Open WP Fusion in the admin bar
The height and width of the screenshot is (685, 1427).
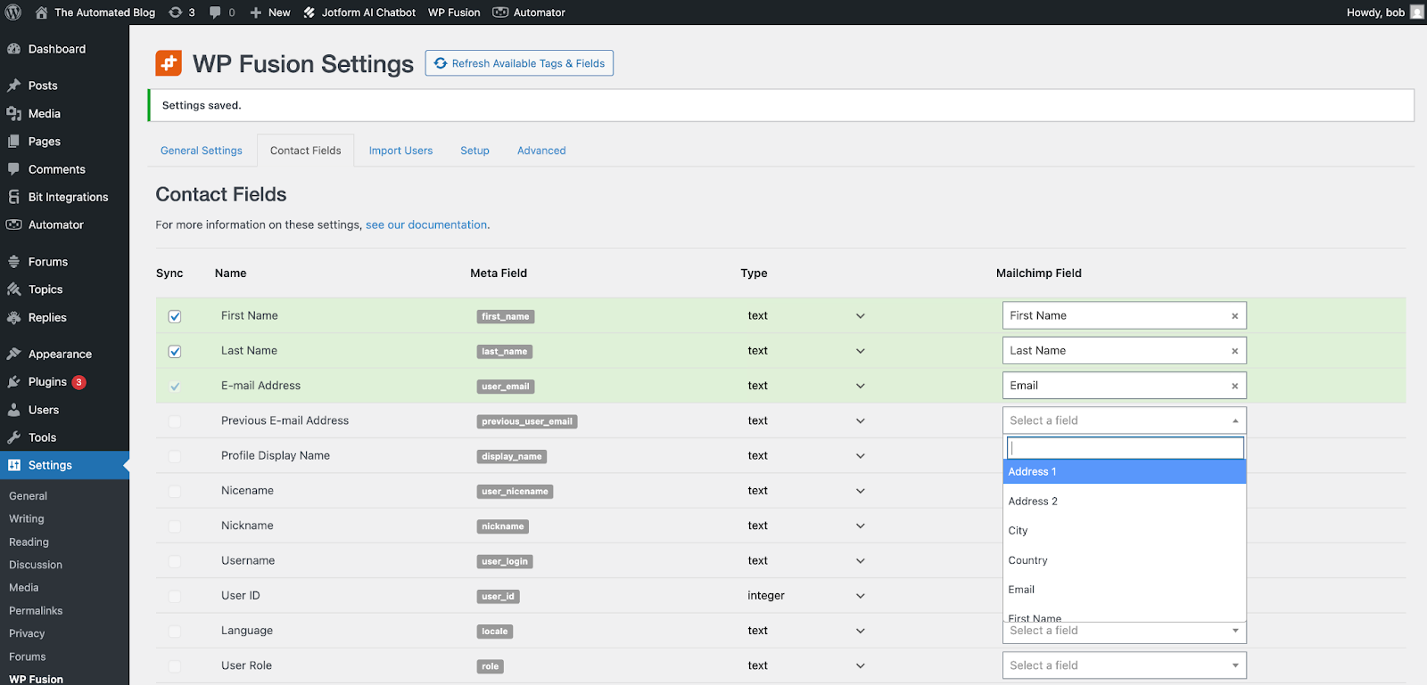coord(454,12)
